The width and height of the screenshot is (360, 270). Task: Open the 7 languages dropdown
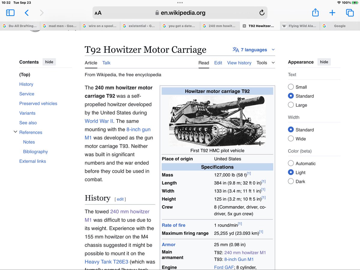click(254, 50)
